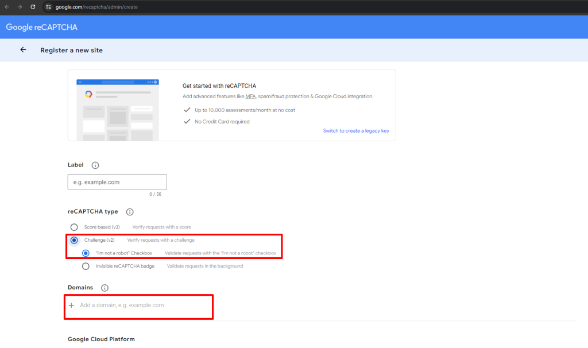Select Invisible reCAPTCHA badge option

pos(86,266)
